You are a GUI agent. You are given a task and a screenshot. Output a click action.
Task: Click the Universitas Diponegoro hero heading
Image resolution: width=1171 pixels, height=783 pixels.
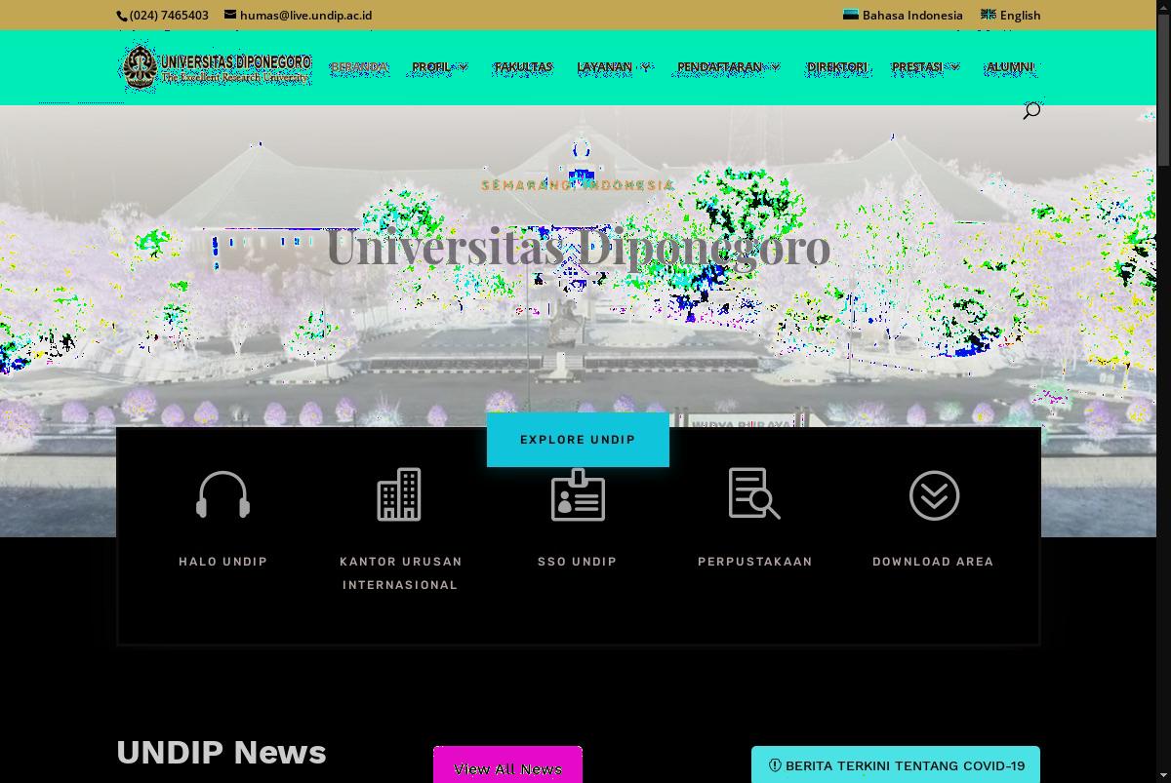click(x=578, y=246)
